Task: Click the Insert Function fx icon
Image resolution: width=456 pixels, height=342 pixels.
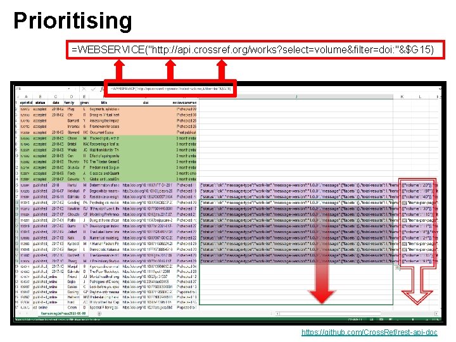Action: pyautogui.click(x=102, y=89)
